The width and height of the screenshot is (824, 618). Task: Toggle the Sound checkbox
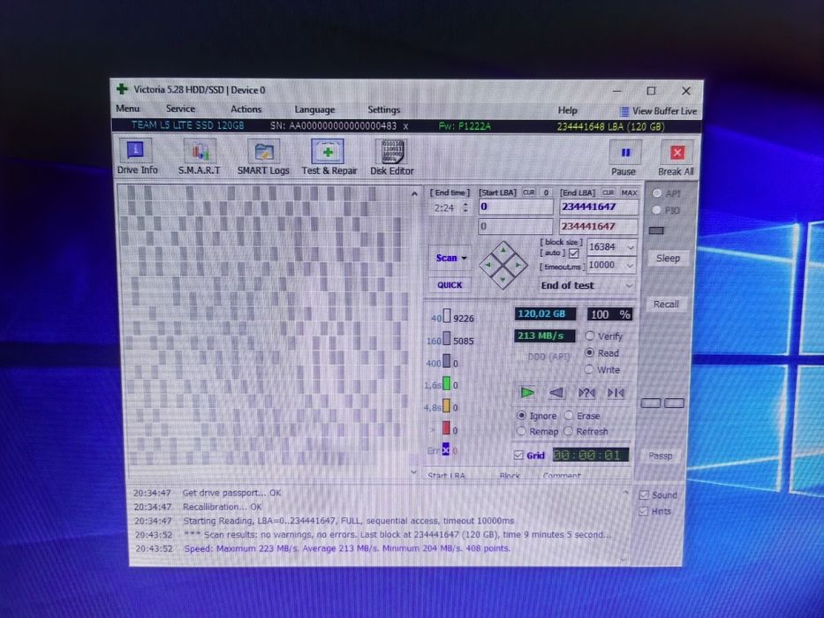644,495
